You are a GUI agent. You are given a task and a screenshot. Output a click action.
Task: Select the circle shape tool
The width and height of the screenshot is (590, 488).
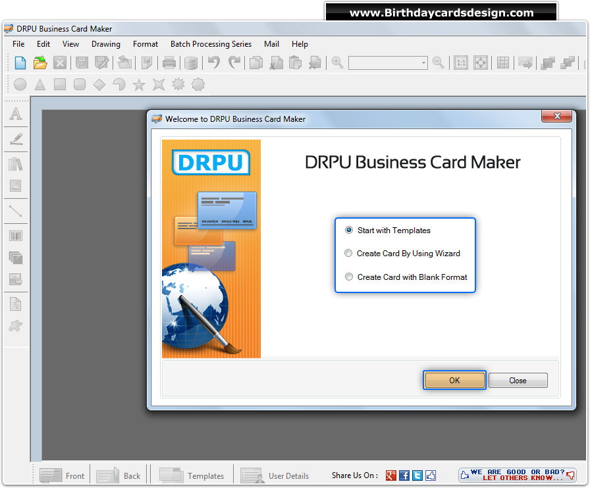20,84
